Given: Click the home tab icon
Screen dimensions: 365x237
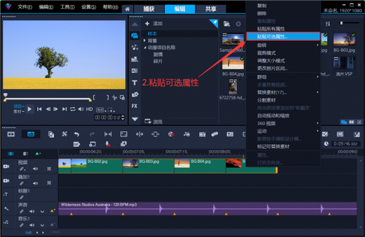Looking at the screenshot, I should point(127,9).
